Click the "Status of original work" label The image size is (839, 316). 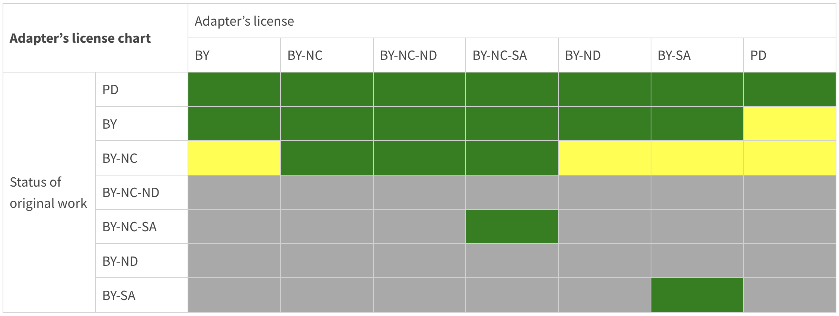(48, 193)
